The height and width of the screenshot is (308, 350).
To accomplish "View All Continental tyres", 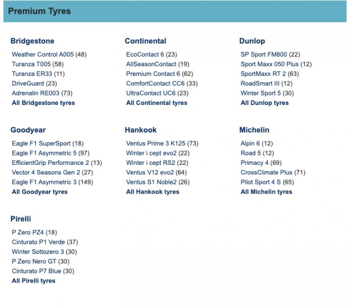I will click(156, 103).
